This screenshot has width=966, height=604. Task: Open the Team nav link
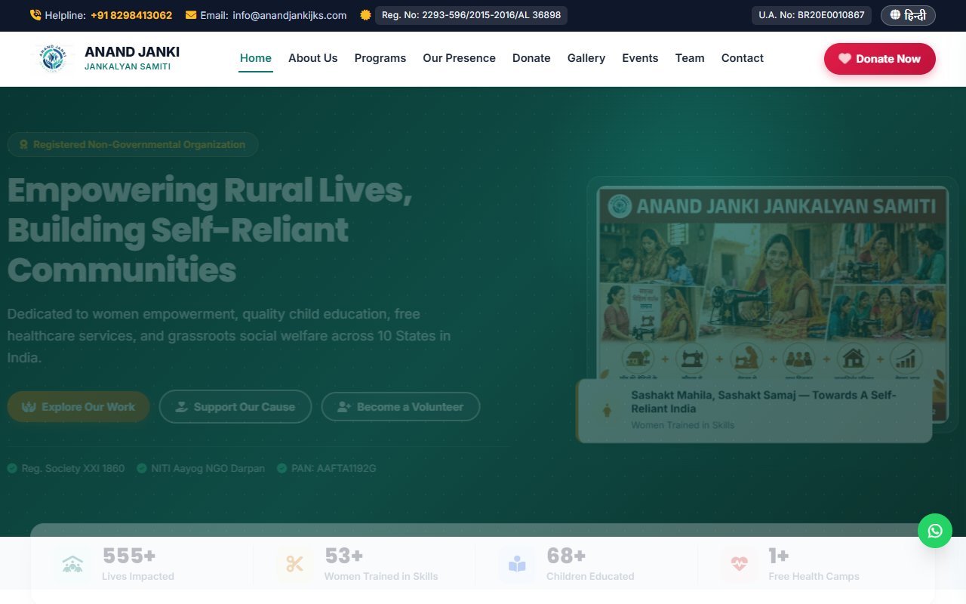pos(690,58)
